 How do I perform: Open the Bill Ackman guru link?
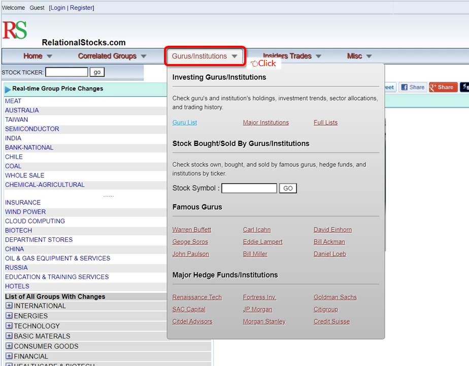pyautogui.click(x=329, y=241)
